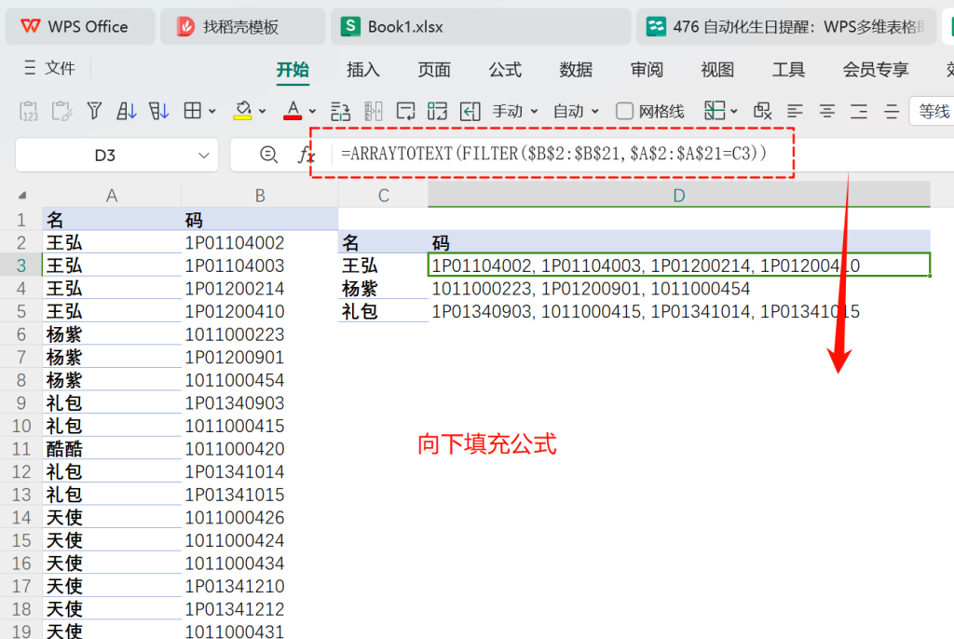954x639 pixels.
Task: Click the filter funnel icon
Action: [94, 112]
